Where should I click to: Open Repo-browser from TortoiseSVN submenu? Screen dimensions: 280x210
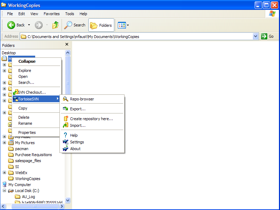pyautogui.click(x=92, y=99)
